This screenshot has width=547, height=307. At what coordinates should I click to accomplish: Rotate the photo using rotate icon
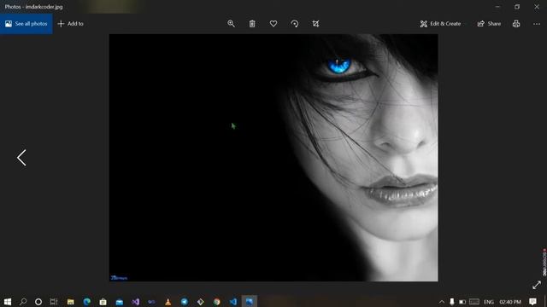pos(295,24)
